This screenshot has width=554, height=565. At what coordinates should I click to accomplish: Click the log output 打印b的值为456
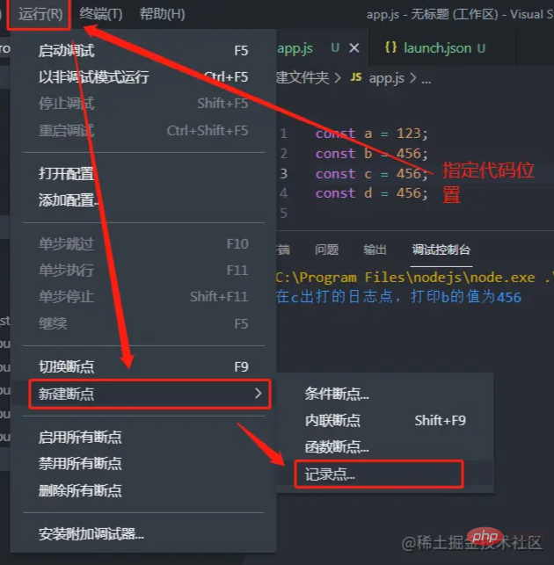466,297
